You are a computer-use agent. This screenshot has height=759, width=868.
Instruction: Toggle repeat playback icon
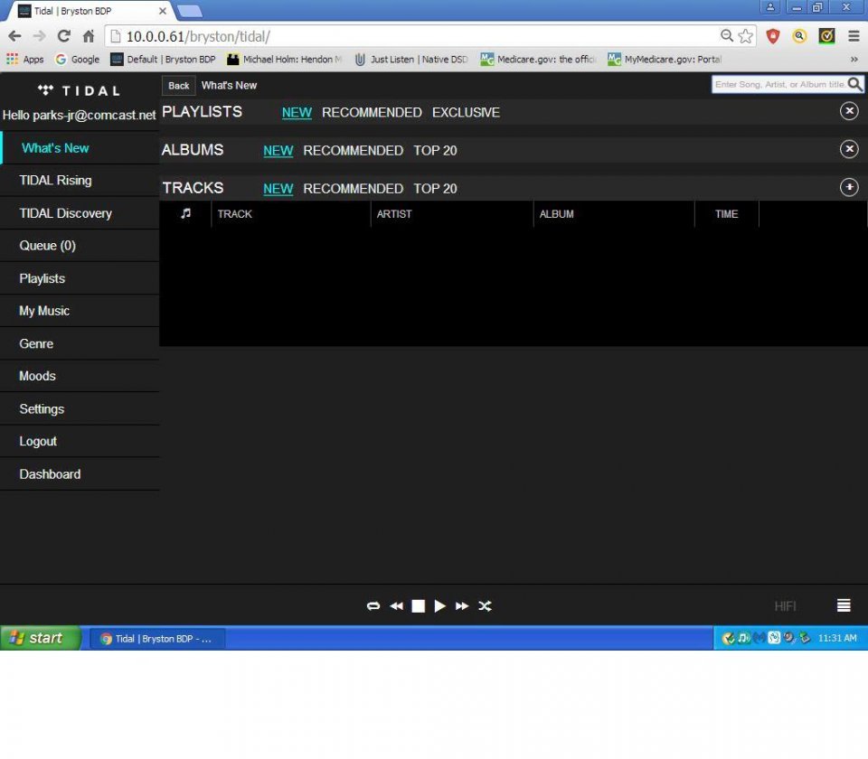pyautogui.click(x=373, y=605)
